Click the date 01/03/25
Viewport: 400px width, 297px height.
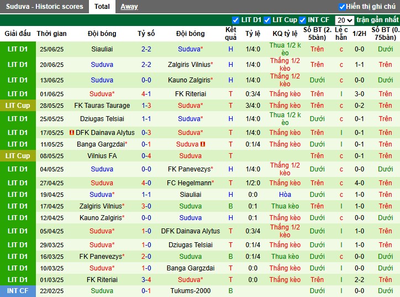click(x=51, y=280)
